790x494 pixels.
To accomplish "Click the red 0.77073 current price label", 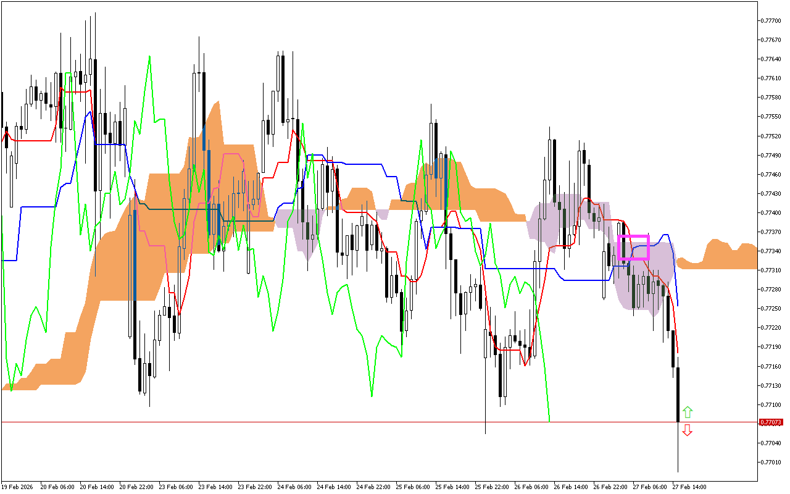I will (770, 422).
